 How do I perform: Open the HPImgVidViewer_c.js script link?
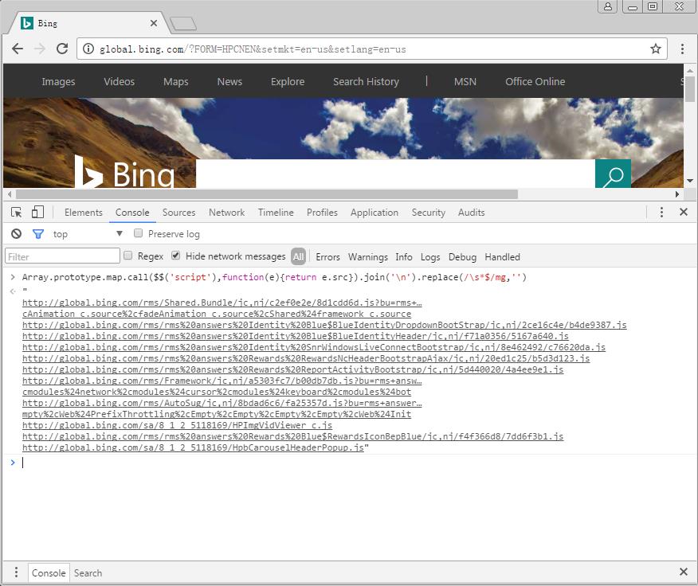click(x=177, y=425)
